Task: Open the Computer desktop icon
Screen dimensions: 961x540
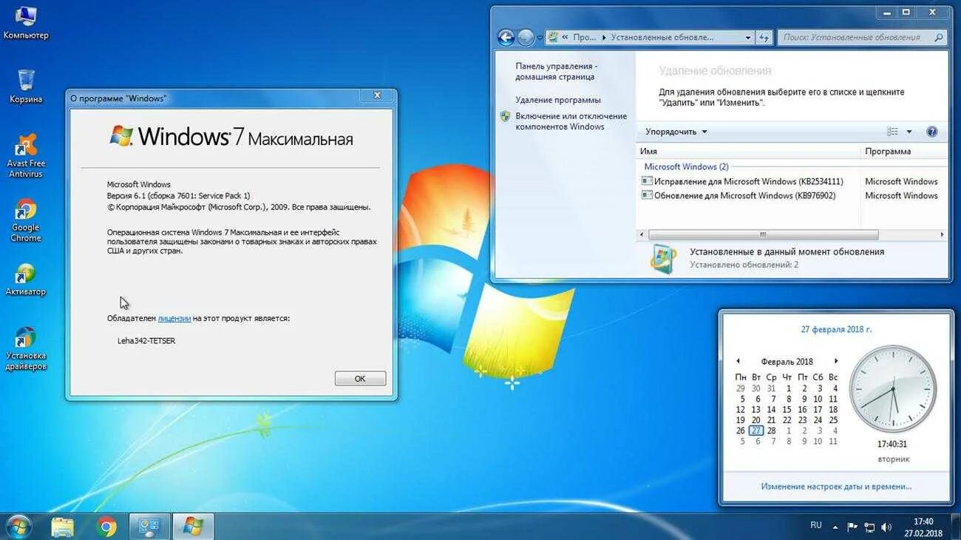Action: click(26, 22)
